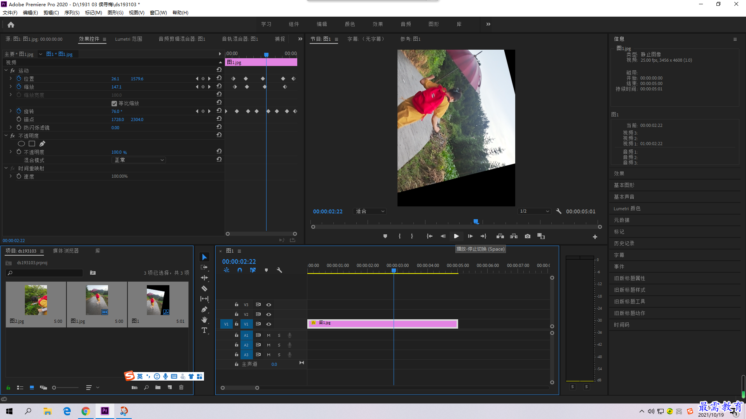Toggle V3 track output eye

[x=268, y=305]
